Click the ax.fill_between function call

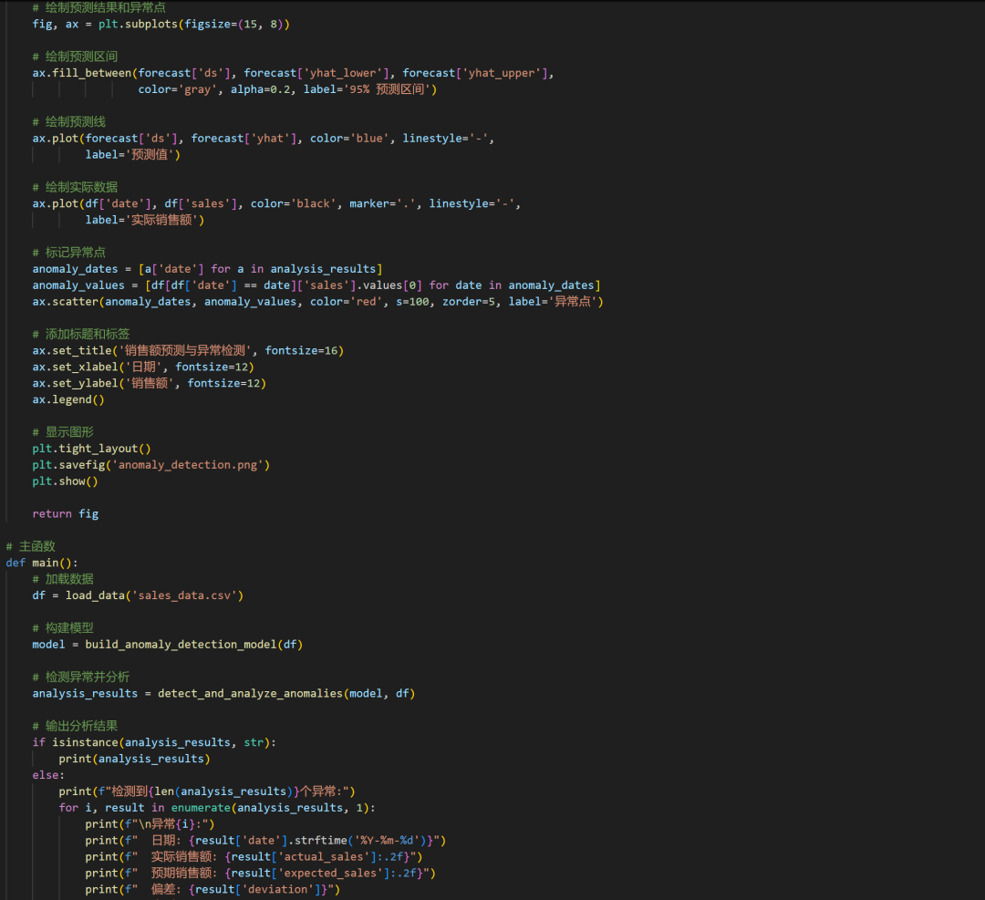[82, 73]
